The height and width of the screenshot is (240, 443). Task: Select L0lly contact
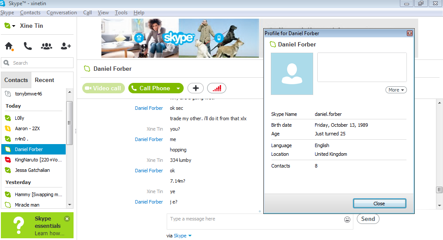[34, 118]
